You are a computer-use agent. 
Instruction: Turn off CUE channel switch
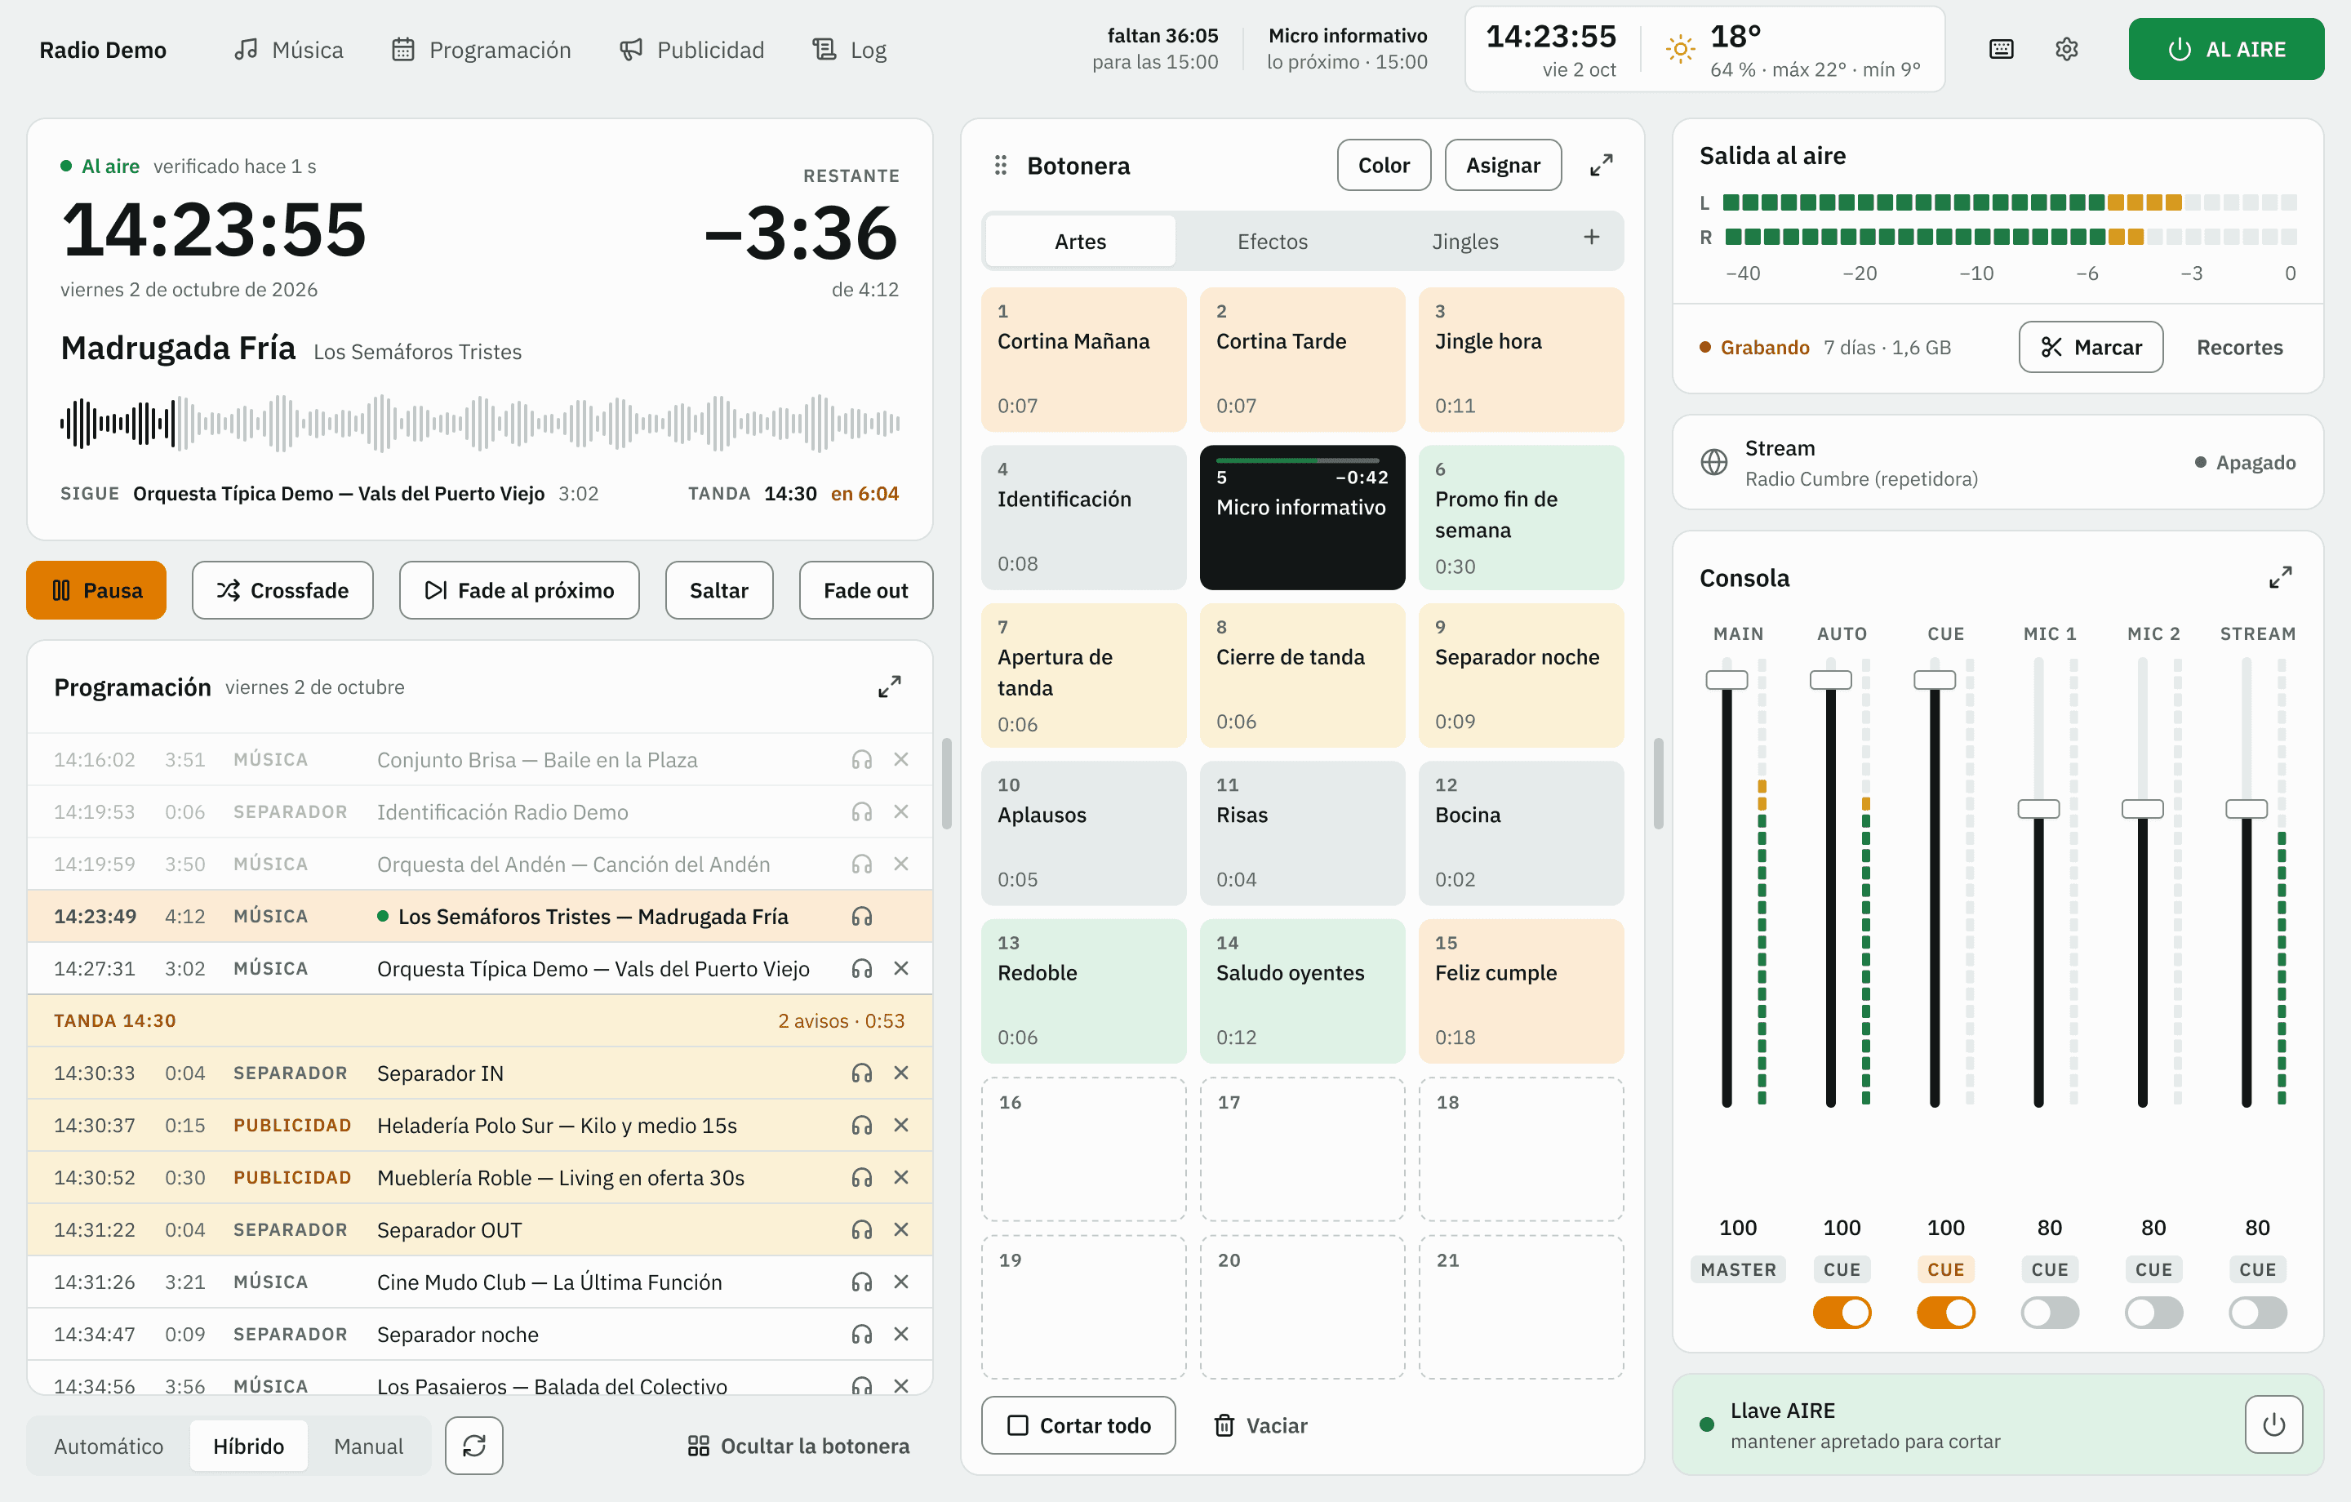tap(1944, 1313)
